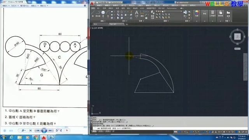
Task: Fit image to actual size in Photo Viewer
Action: coord(30,131)
